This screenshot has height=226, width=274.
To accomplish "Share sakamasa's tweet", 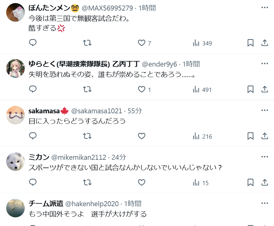I will coord(264,136).
